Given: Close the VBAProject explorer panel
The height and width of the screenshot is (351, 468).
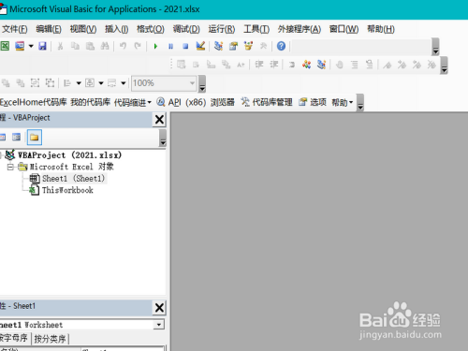Looking at the screenshot, I should tap(159, 119).
